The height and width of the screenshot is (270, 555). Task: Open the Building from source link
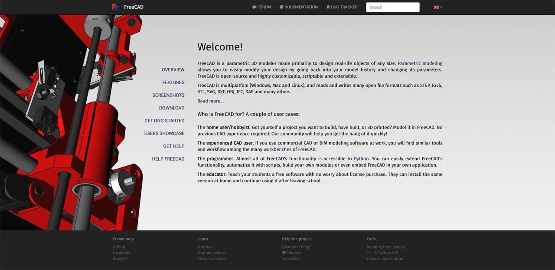(x=385, y=247)
